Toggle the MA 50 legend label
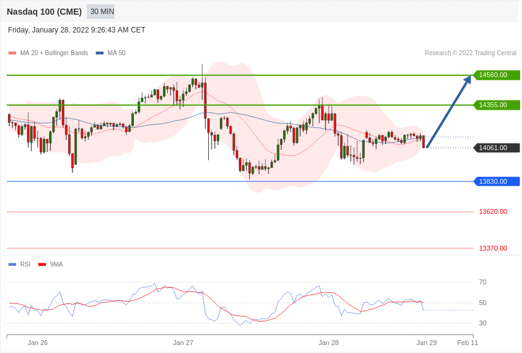Screen dimensions: 522x353 (x=117, y=53)
